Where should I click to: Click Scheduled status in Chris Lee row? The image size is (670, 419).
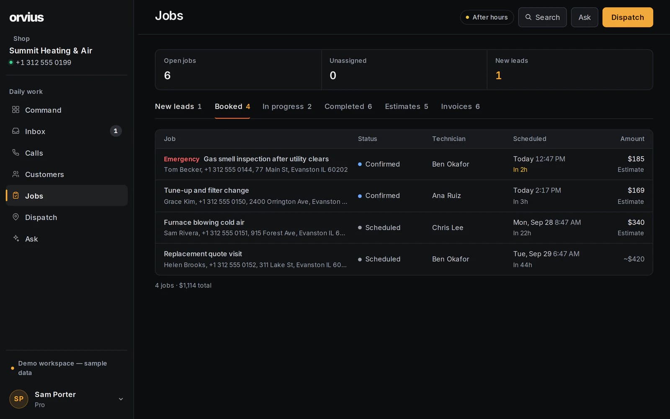click(379, 228)
